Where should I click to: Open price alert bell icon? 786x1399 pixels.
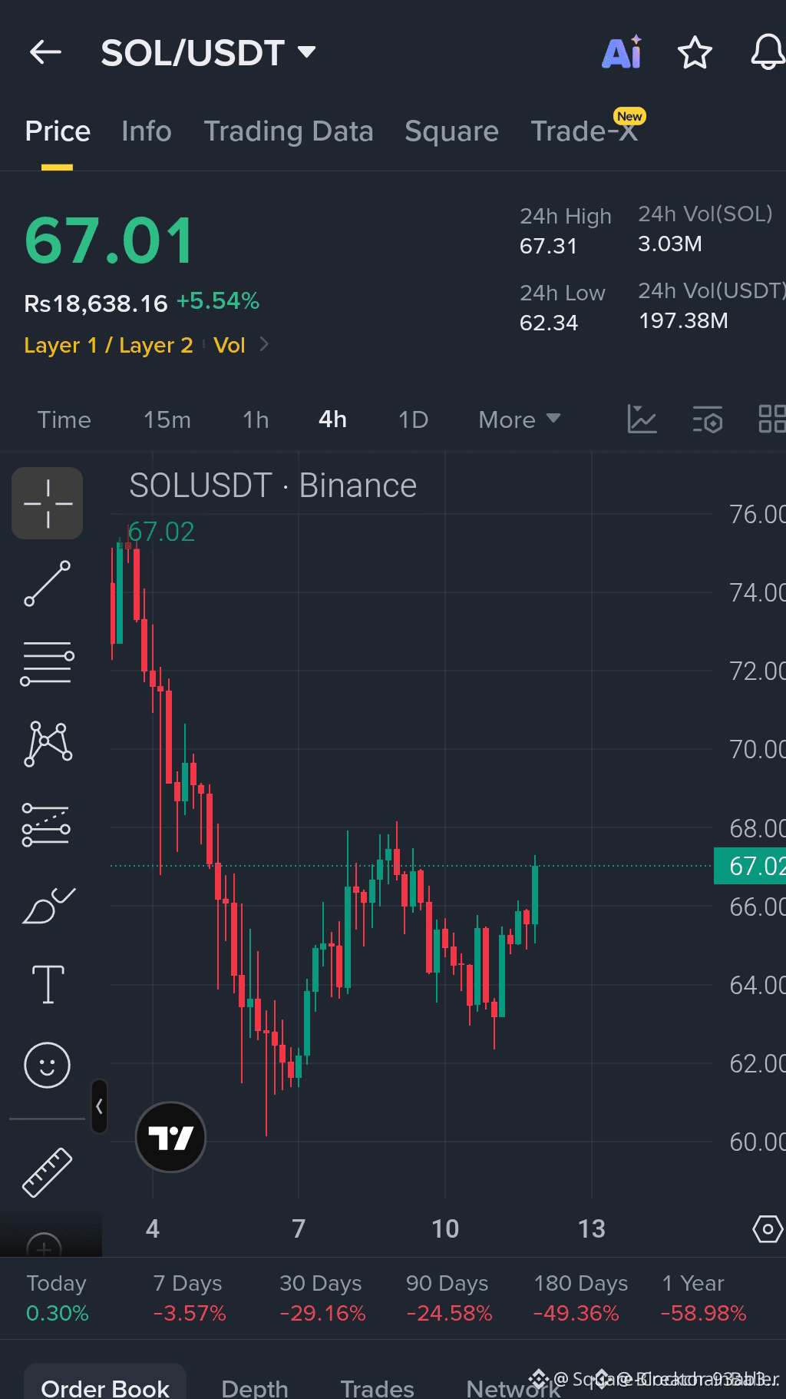click(767, 52)
